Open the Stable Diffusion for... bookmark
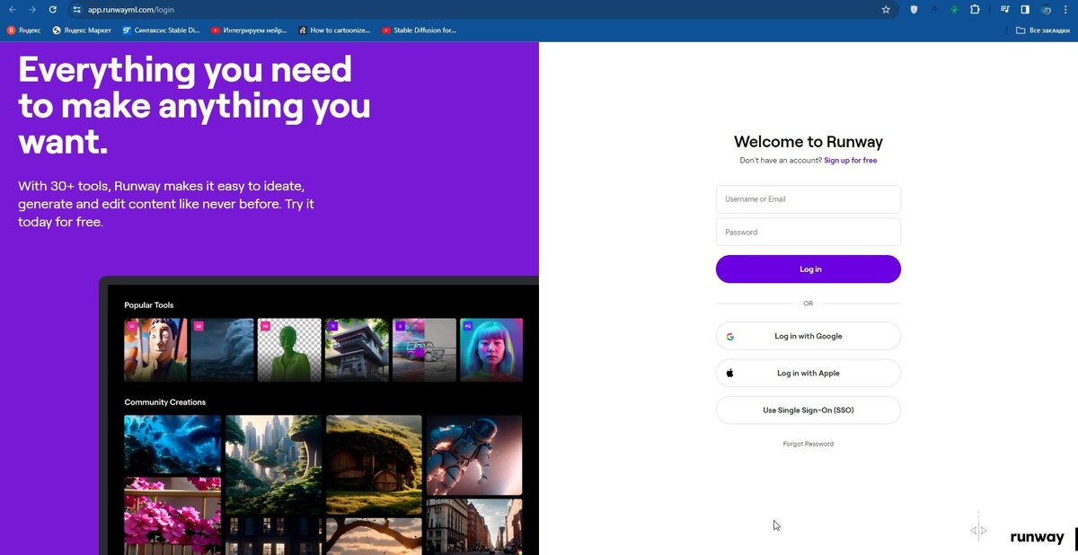The image size is (1078, 555). click(420, 30)
